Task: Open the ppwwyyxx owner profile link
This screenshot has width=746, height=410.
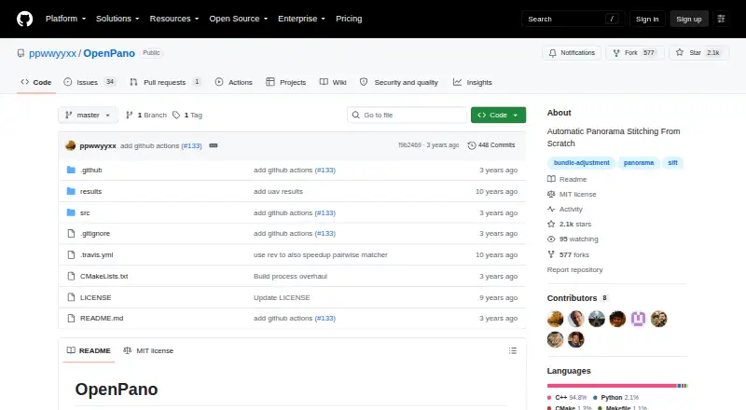Action: click(x=52, y=53)
